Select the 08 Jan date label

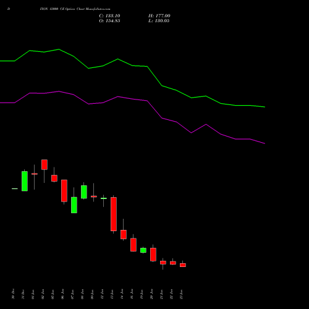click(82, 294)
